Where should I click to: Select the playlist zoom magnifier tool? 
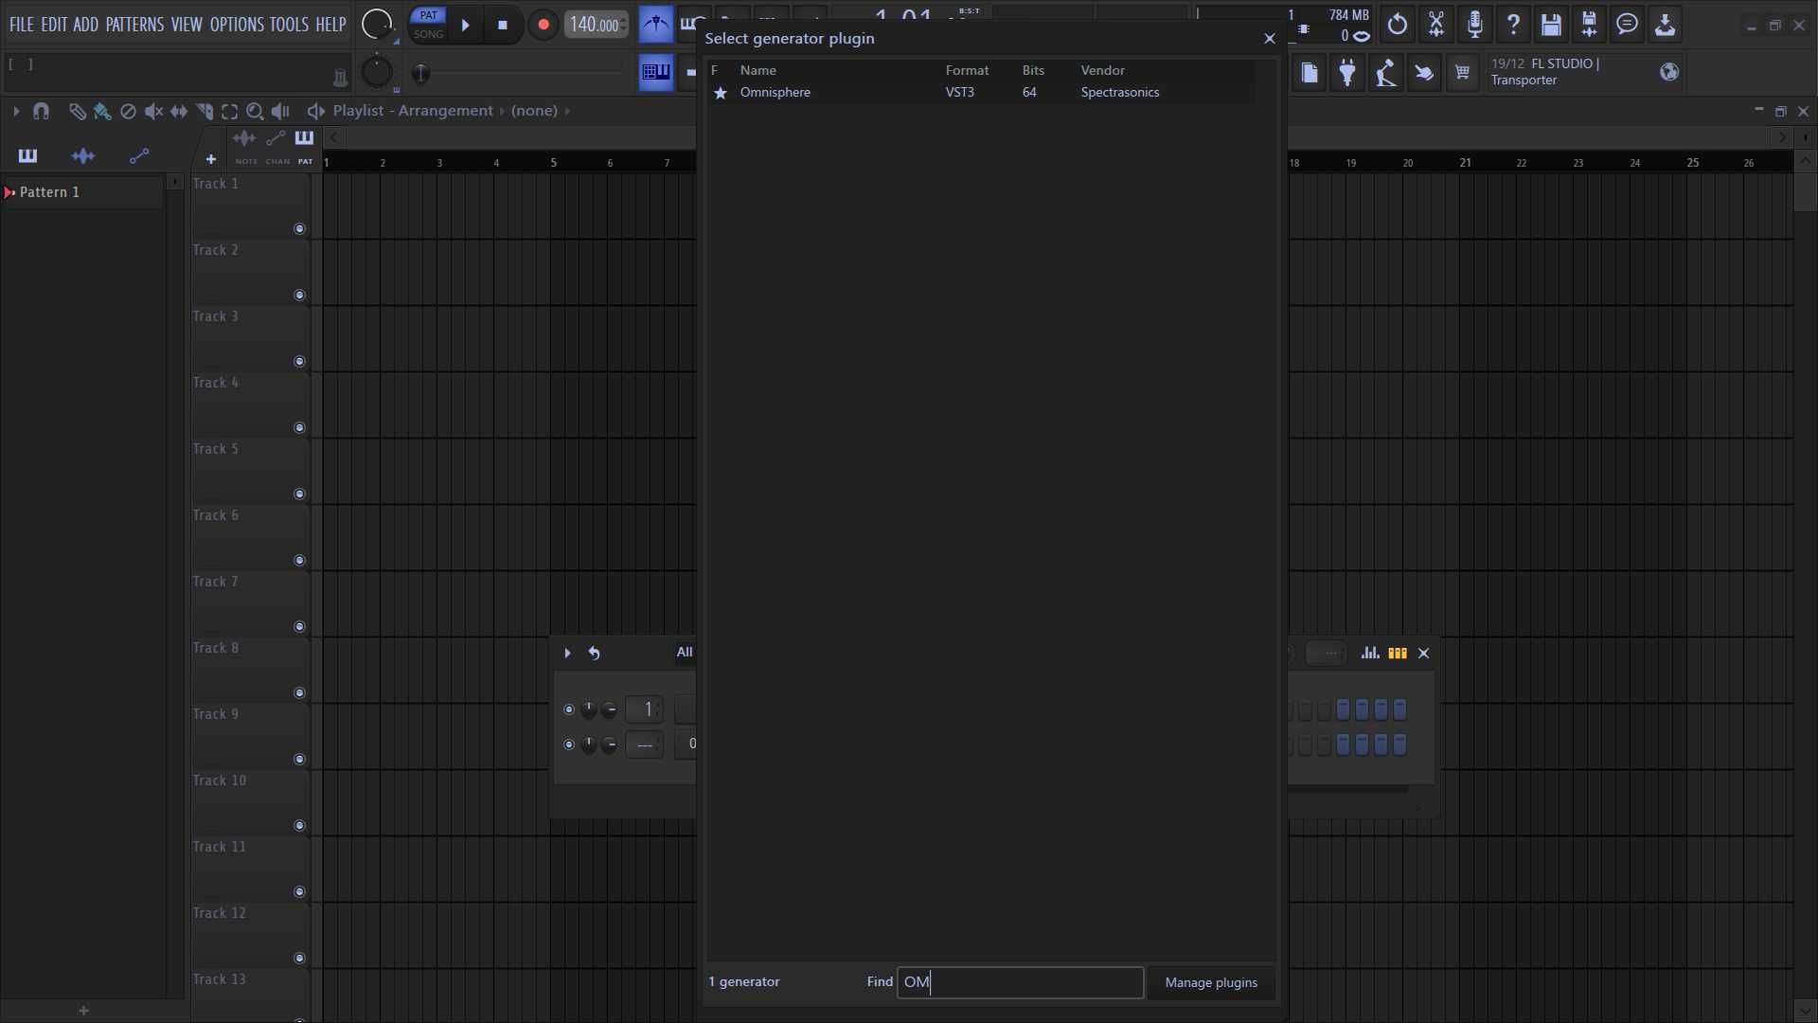click(255, 112)
